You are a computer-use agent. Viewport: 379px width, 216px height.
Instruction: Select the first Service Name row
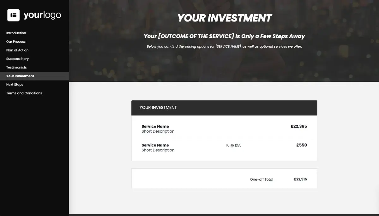155,126
